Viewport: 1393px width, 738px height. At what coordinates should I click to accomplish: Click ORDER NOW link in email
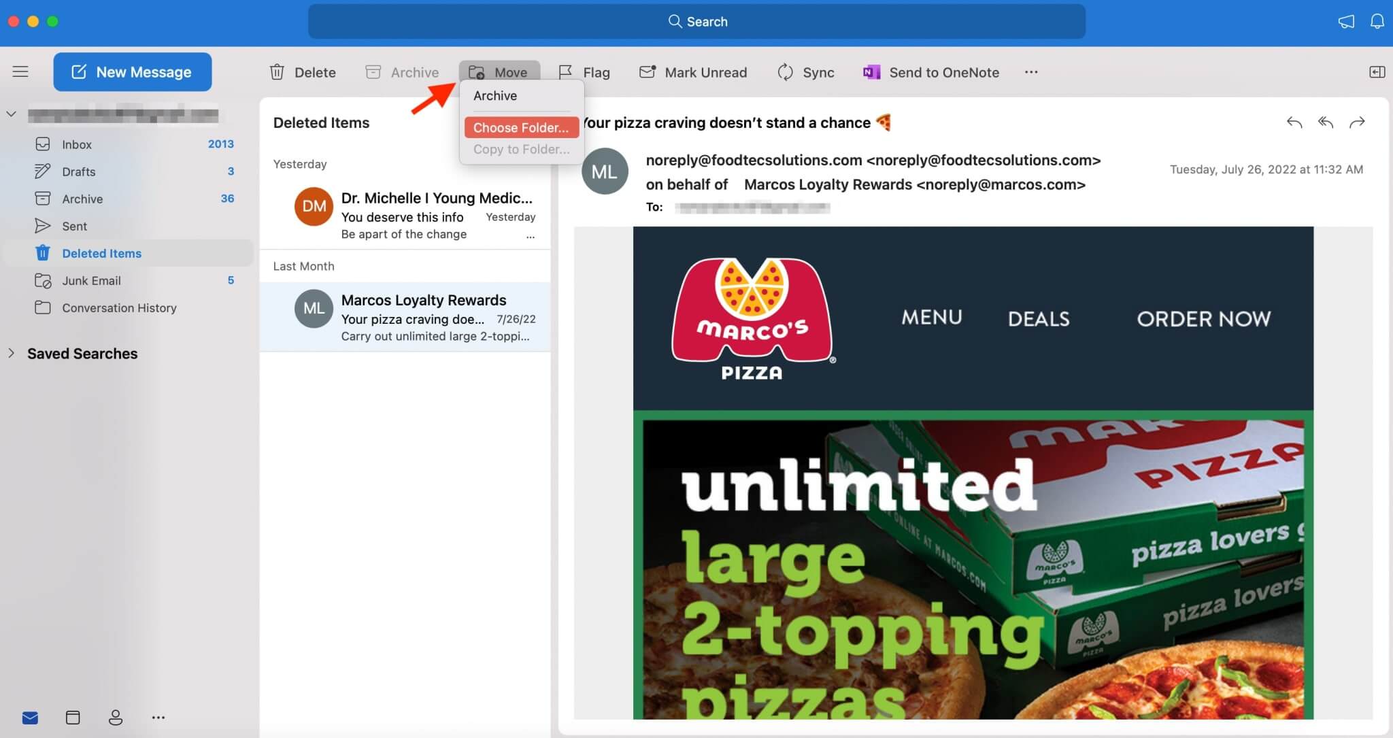(1203, 318)
